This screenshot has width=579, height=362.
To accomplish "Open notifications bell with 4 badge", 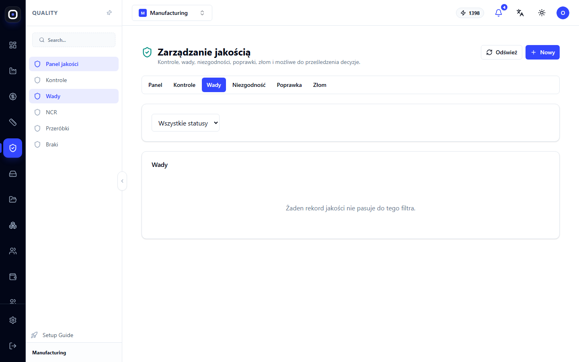I will click(x=499, y=13).
